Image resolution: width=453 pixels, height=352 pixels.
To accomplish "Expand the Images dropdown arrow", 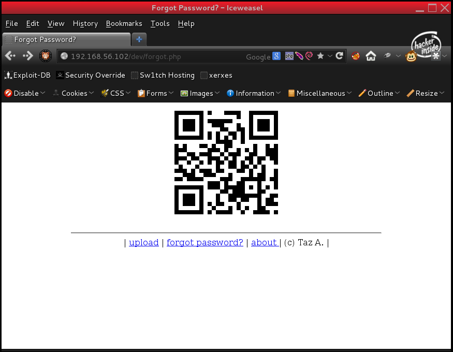I will pos(217,93).
